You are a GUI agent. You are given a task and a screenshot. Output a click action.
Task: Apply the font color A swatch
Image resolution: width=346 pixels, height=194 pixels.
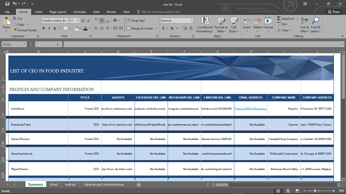point(85,28)
